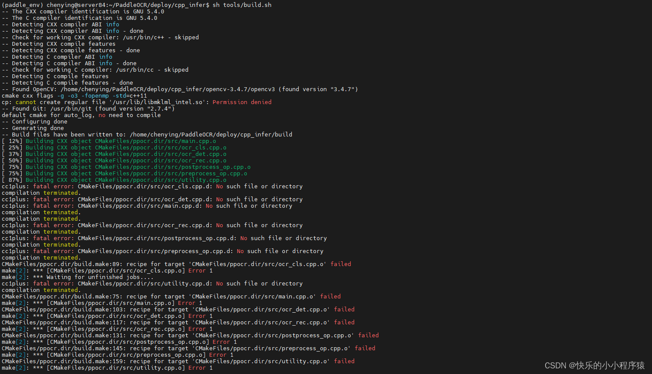Select 'The C compiler identification is GNU 5.4.0' line
Viewport: 652px width, 374px height.
[x=80, y=18]
